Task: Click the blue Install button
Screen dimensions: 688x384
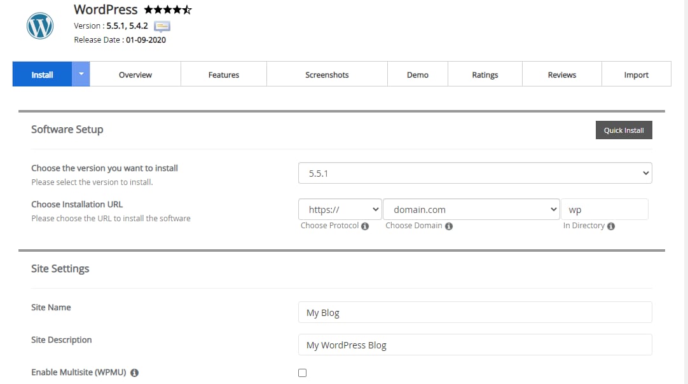Action: click(x=43, y=74)
